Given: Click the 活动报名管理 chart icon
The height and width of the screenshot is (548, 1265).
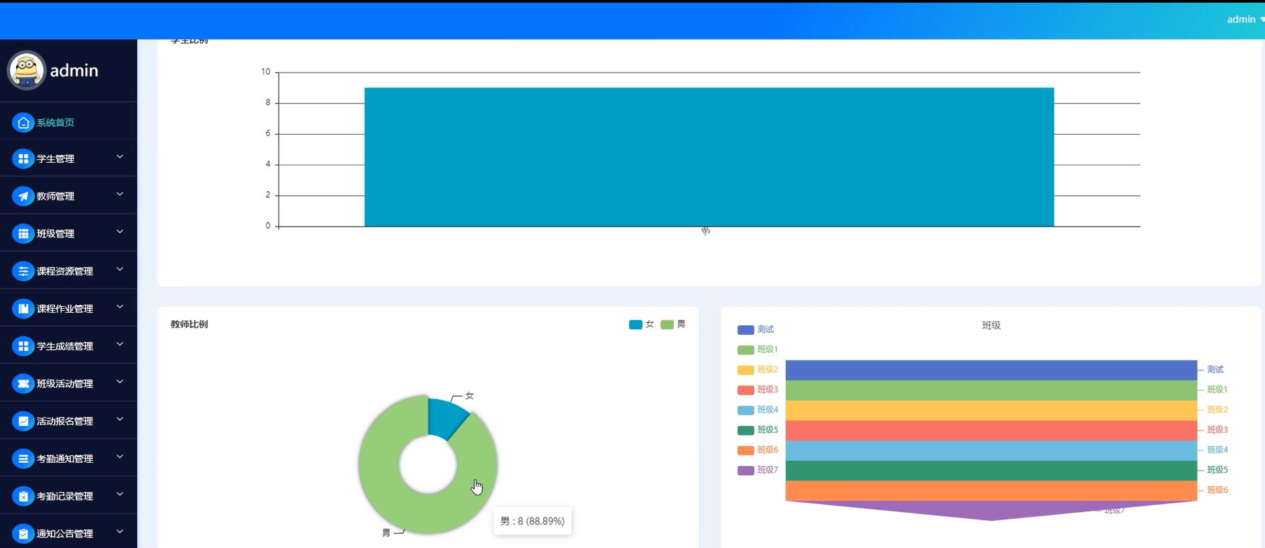Looking at the screenshot, I should pos(23,421).
